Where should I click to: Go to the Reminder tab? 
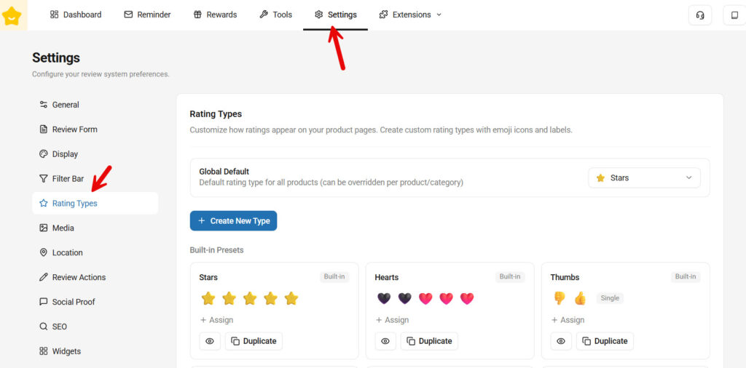147,15
